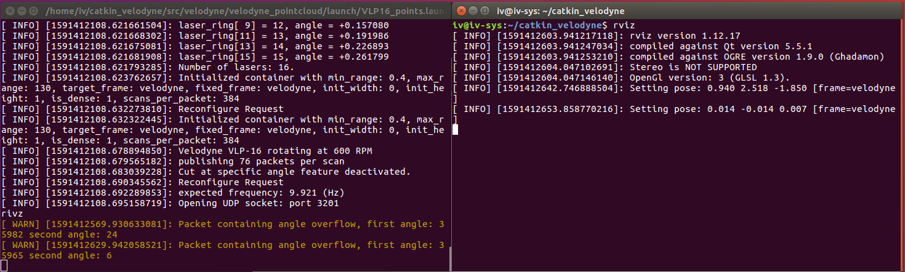The image size is (905, 272).
Task: Click the 'laser_ring[15] = 15' log line
Action: pyautogui.click(x=195, y=57)
